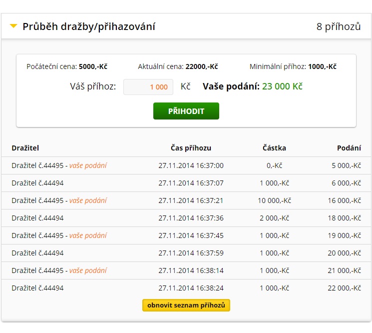This screenshot has height=333, width=372.
Task: Collapse the Průběh dražby section arrow
Action: [13, 25]
